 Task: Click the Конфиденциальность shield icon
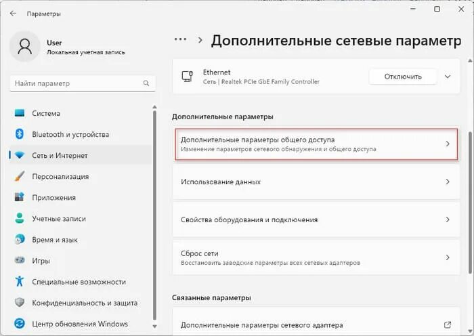(20, 302)
